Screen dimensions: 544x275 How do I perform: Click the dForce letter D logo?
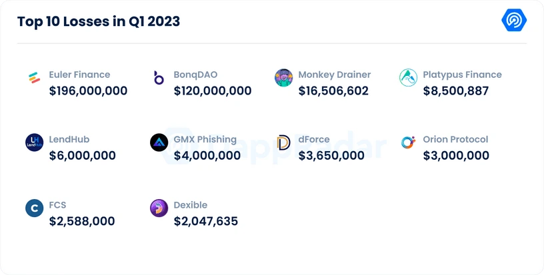click(x=283, y=142)
